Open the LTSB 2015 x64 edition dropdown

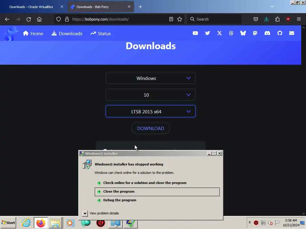click(x=151, y=112)
